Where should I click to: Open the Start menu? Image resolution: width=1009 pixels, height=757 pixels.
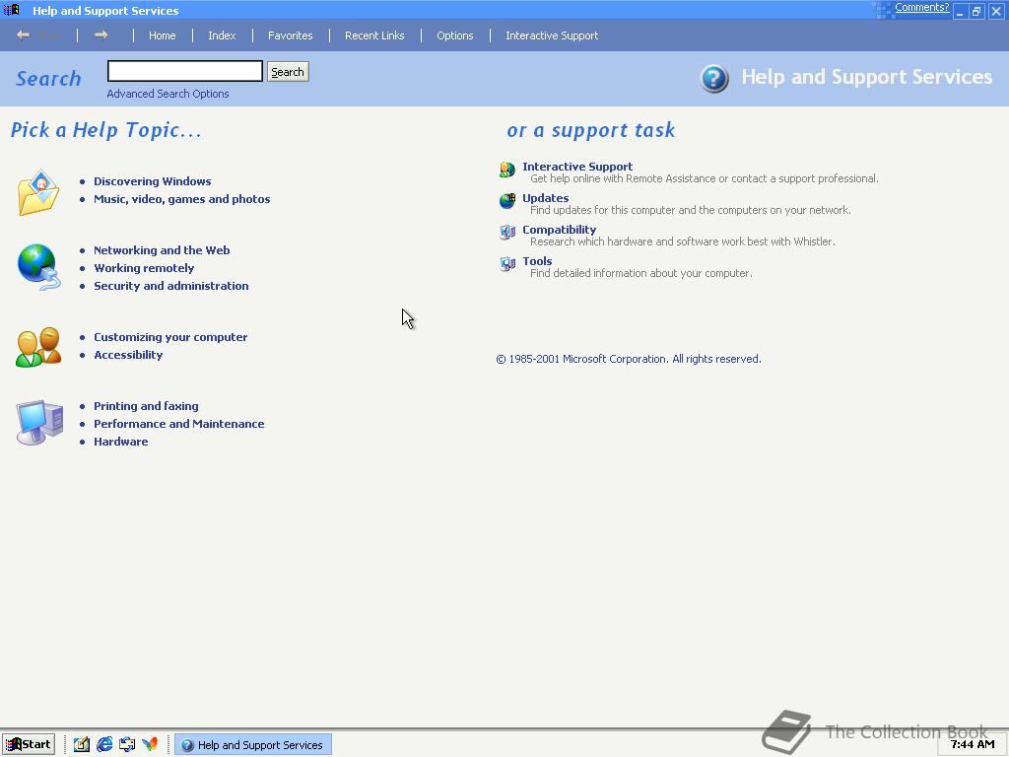[x=29, y=744]
